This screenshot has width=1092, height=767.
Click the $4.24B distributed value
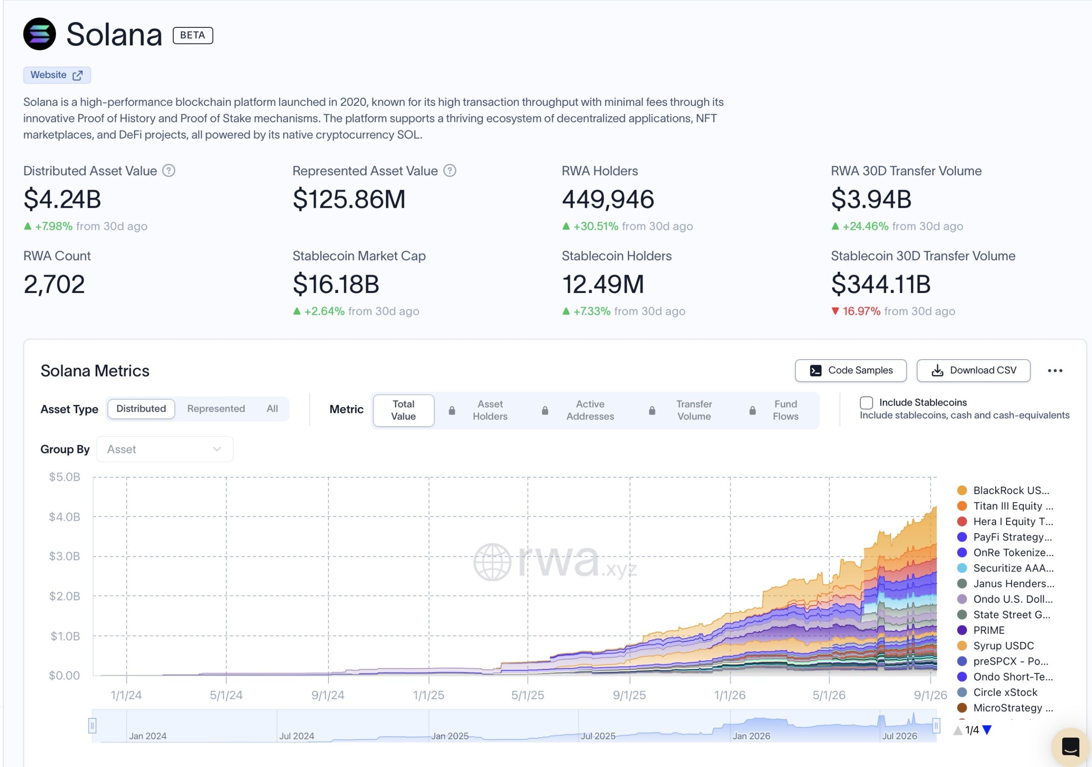pos(62,199)
